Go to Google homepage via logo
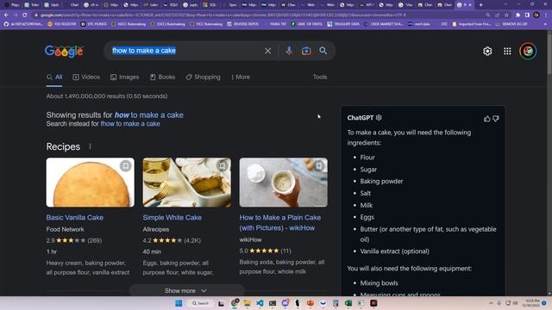The width and height of the screenshot is (552, 310). point(64,52)
